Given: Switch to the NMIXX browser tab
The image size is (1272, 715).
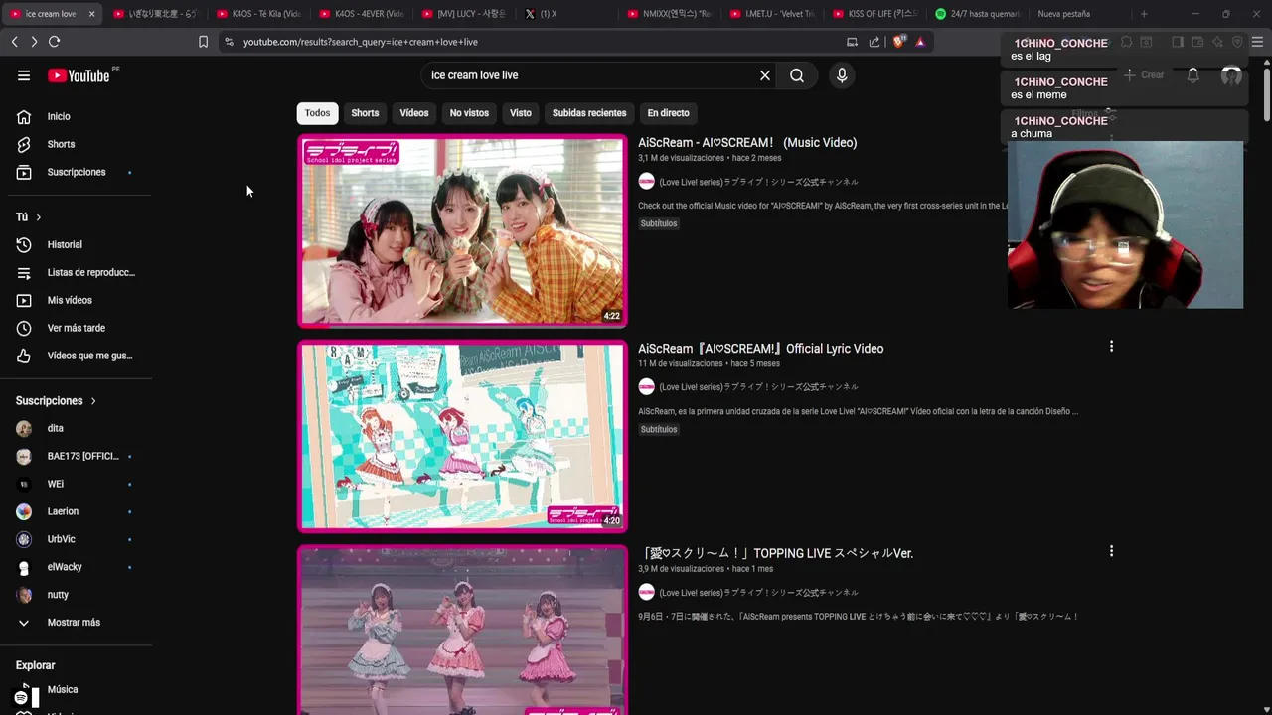Looking at the screenshot, I should click(x=670, y=14).
